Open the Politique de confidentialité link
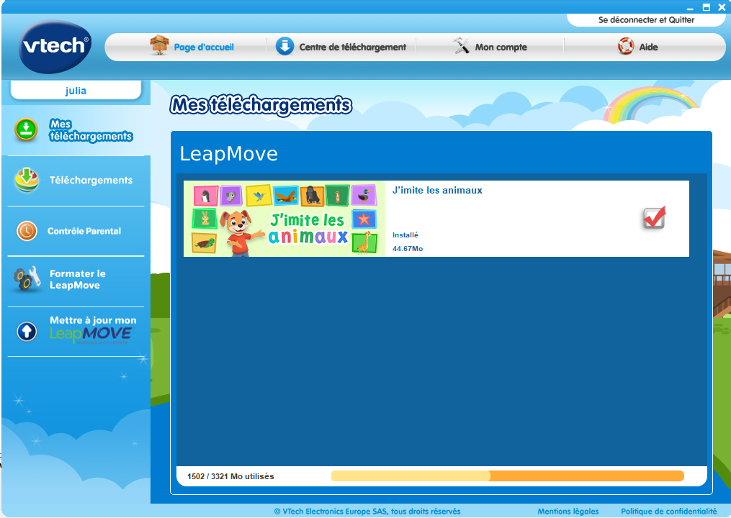731x518 pixels. click(x=668, y=512)
